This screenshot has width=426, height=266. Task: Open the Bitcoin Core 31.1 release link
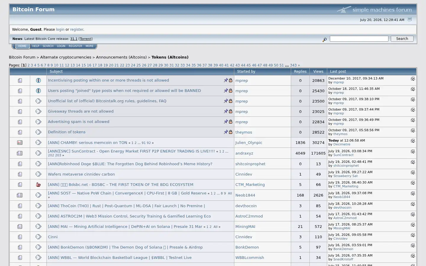(74, 39)
